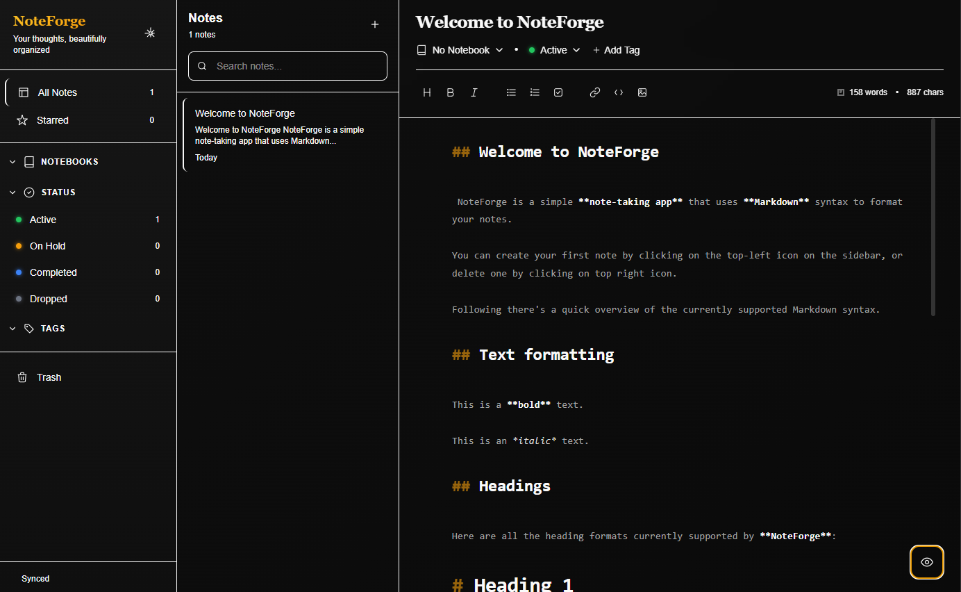Insert a bulleted list
The width and height of the screenshot is (961, 592).
pos(512,92)
